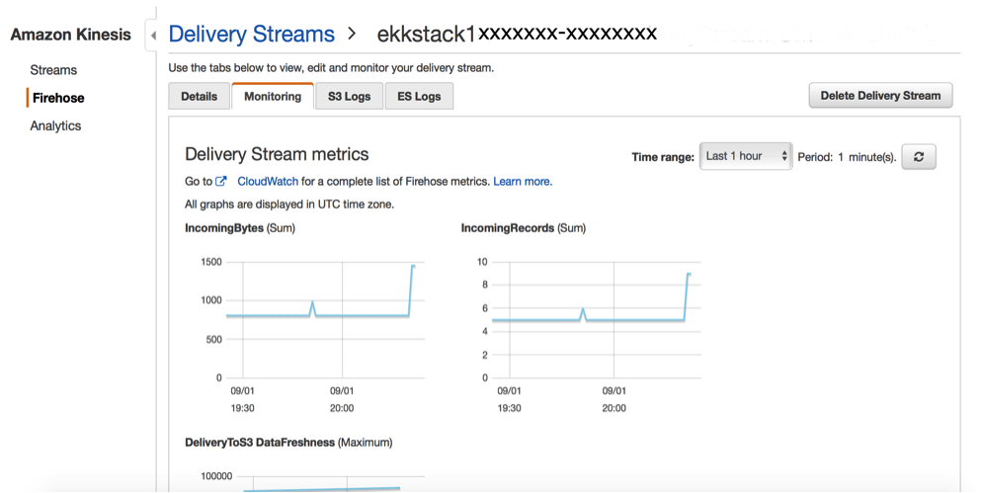Click the IncomingRecords (Sum) title

pos(523,228)
